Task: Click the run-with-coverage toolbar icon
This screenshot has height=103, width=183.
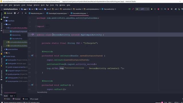Action: point(162,9)
